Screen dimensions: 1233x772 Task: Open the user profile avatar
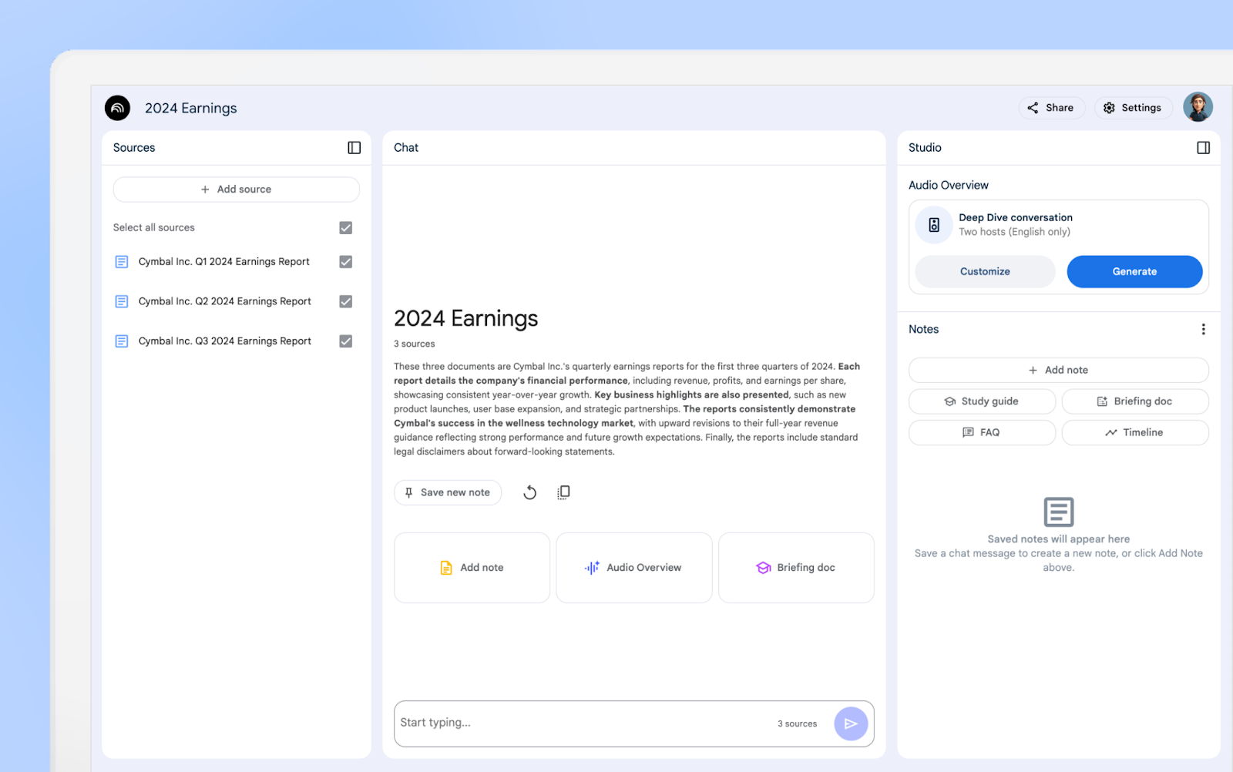click(x=1198, y=107)
